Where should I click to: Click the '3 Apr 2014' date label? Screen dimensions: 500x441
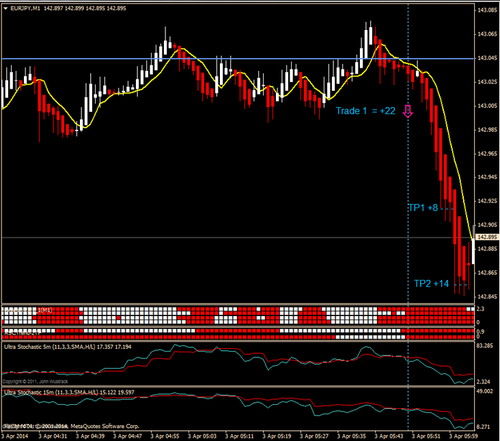click(x=15, y=436)
